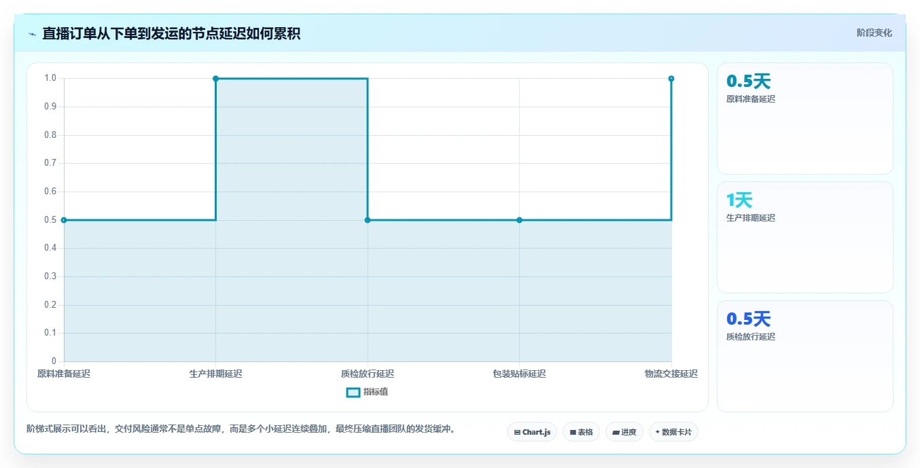Viewport: 920px width, 468px height.
Task: Click the icon inside the Chart.js chip
Action: pos(517,432)
